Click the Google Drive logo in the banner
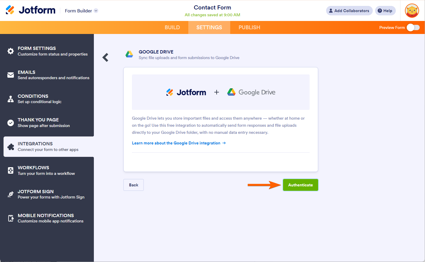 (251, 92)
